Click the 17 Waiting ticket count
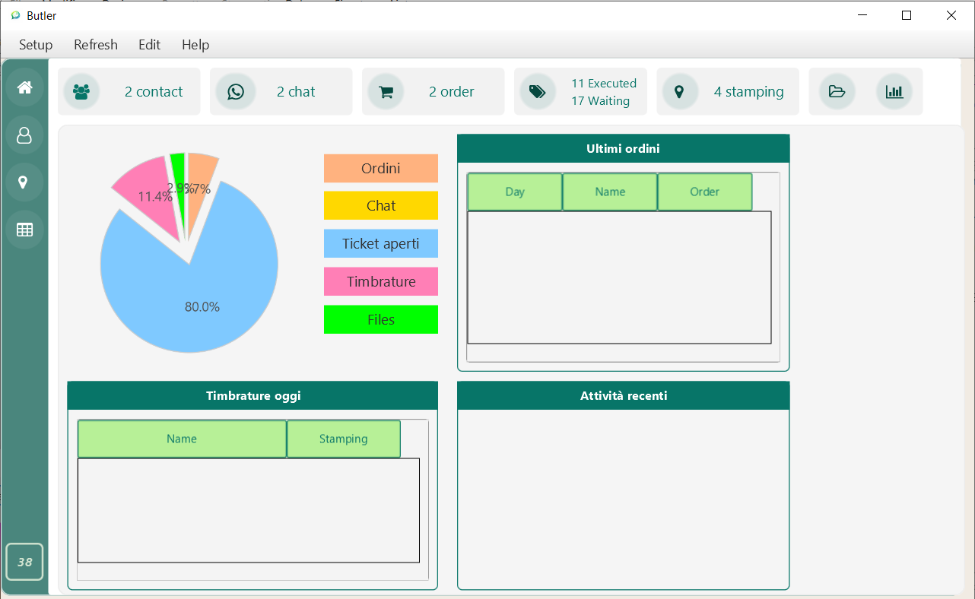975x599 pixels. pyautogui.click(x=601, y=101)
